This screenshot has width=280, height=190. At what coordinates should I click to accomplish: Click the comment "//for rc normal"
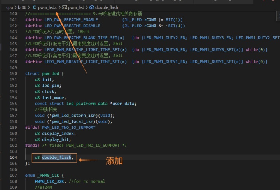pos(87,181)
